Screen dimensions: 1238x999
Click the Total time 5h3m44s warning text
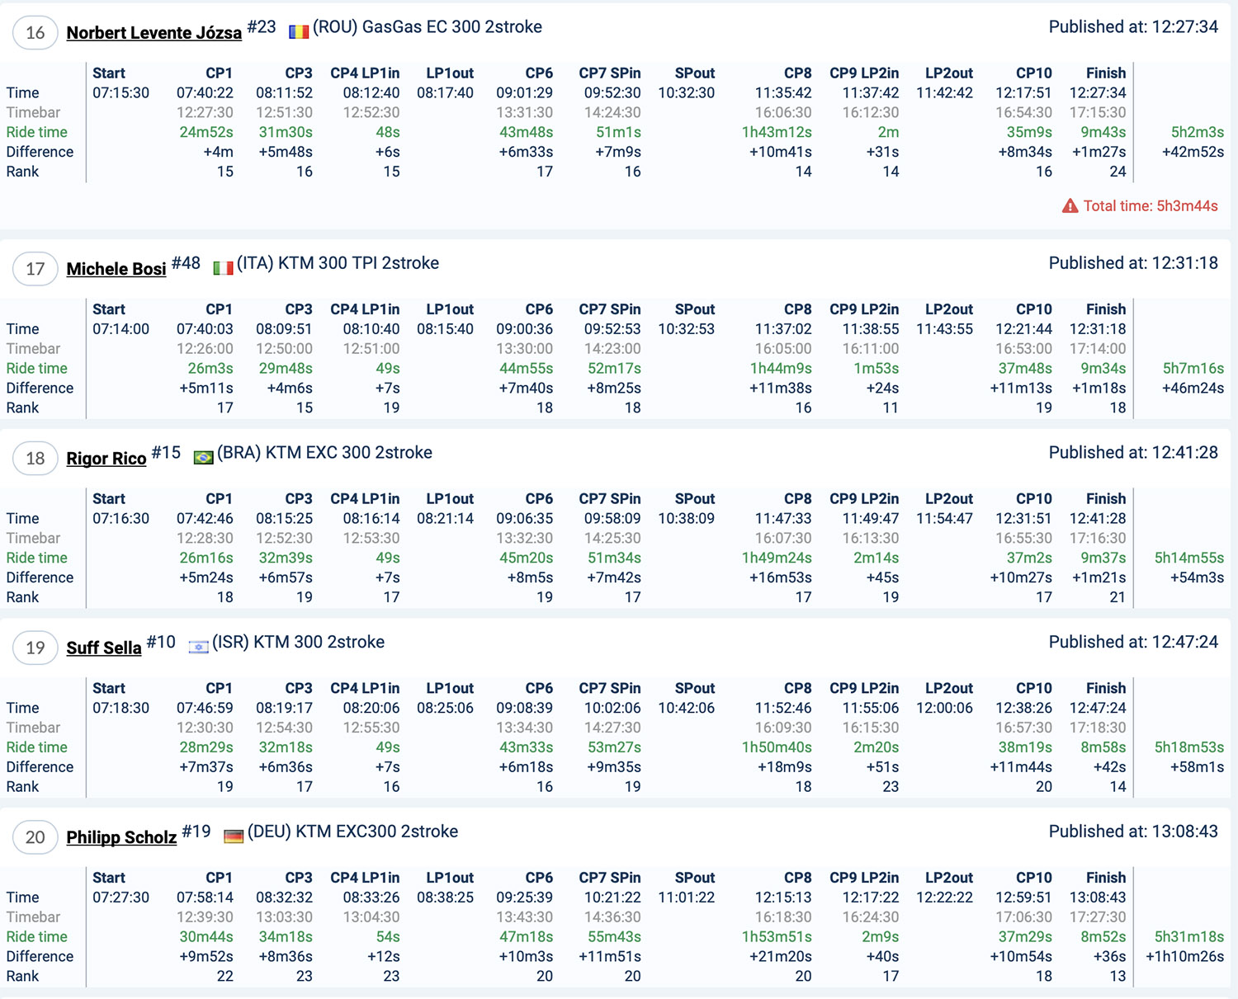click(x=1150, y=206)
